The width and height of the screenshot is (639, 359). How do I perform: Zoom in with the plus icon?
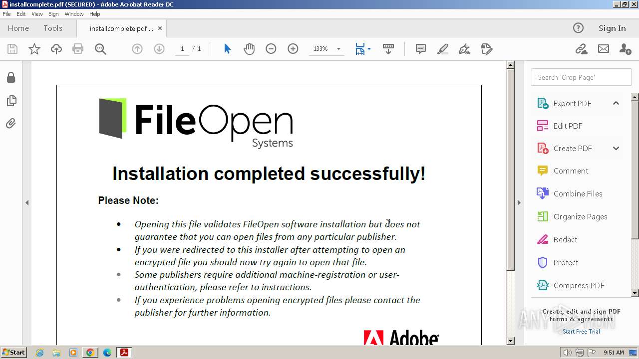tap(293, 49)
